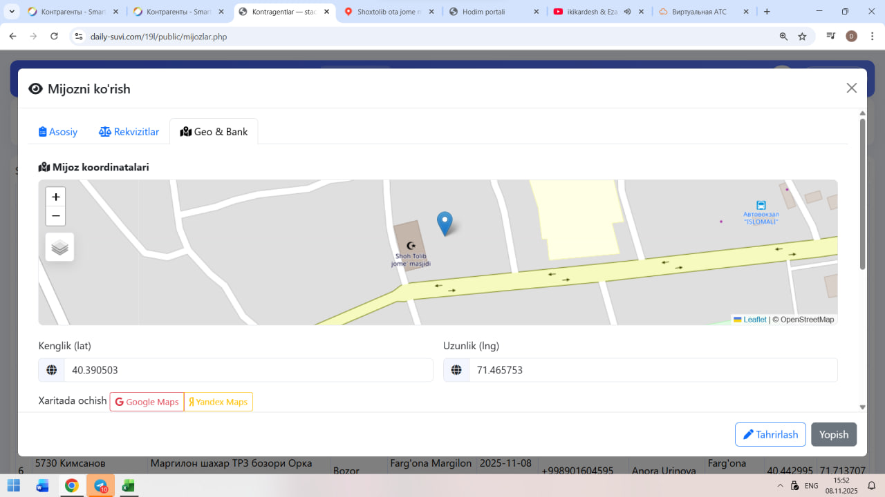Go back in the browser
Image resolution: width=885 pixels, height=497 pixels.
point(12,37)
